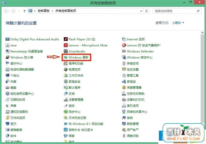
Task: Click the Flash Player (32 位) icon
Action: [x=66, y=39]
